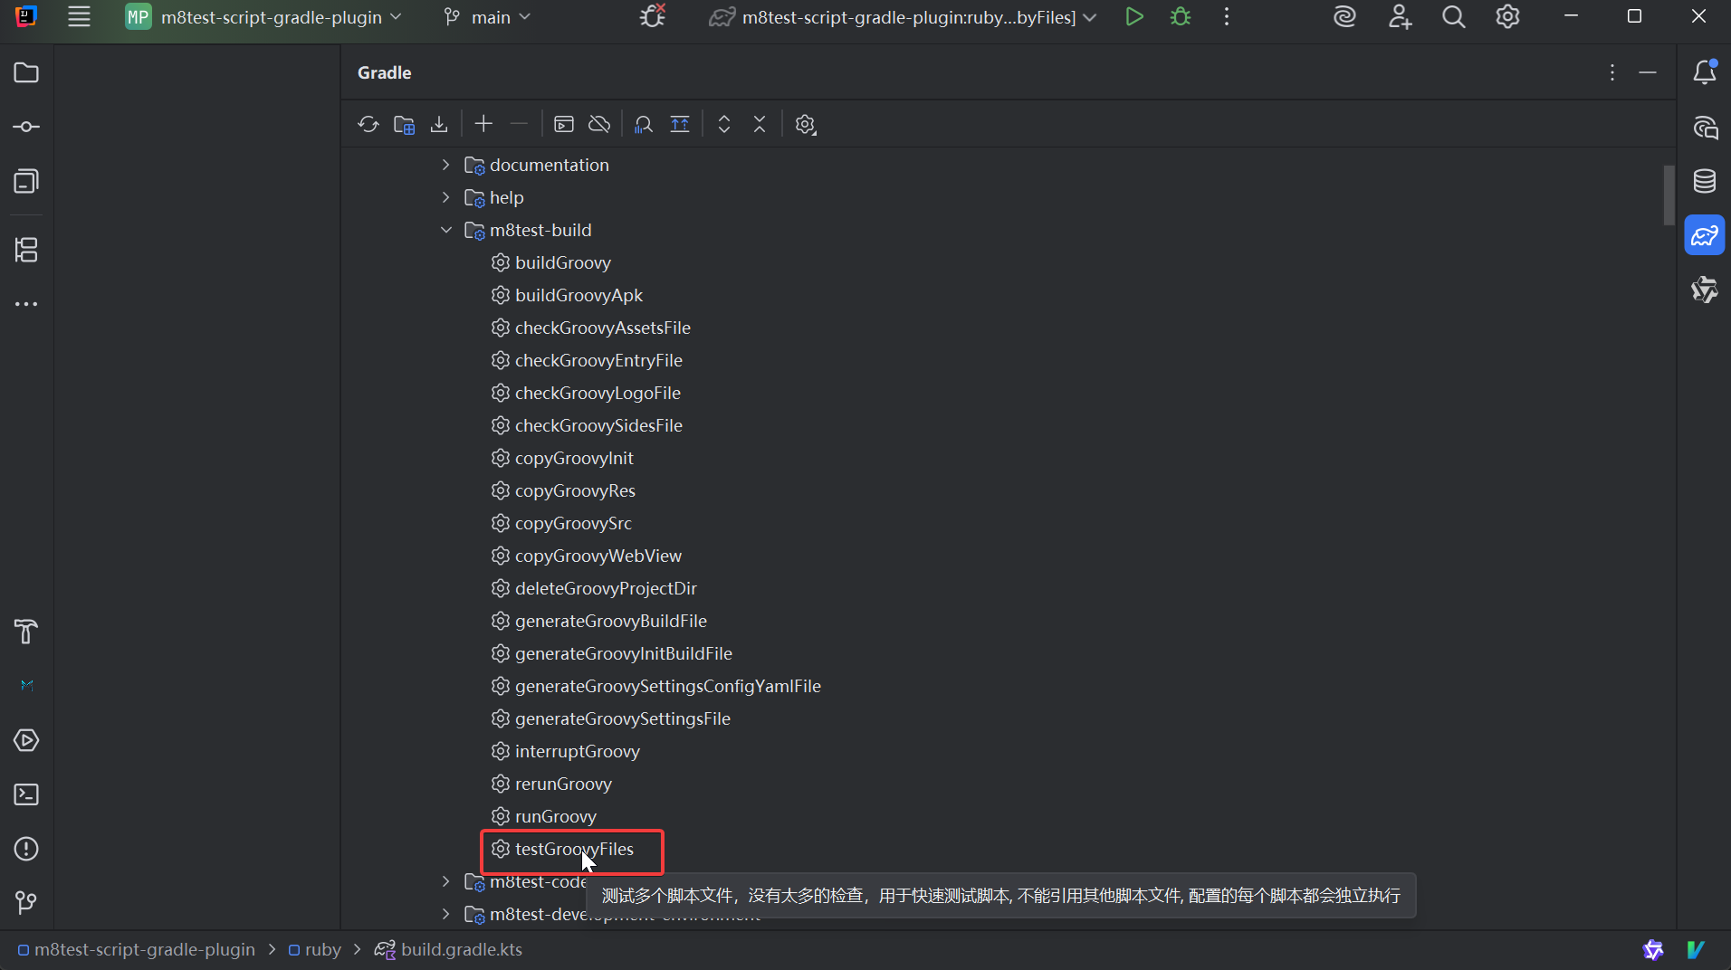This screenshot has height=970, width=1731.
Task: Click build.gradle.kts in the breadcrumb
Action: click(x=461, y=949)
